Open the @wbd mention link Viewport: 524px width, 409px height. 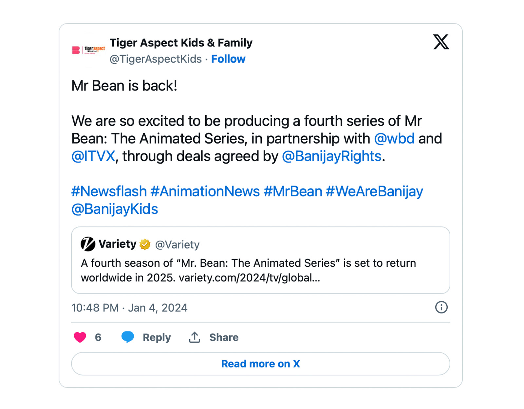(394, 138)
